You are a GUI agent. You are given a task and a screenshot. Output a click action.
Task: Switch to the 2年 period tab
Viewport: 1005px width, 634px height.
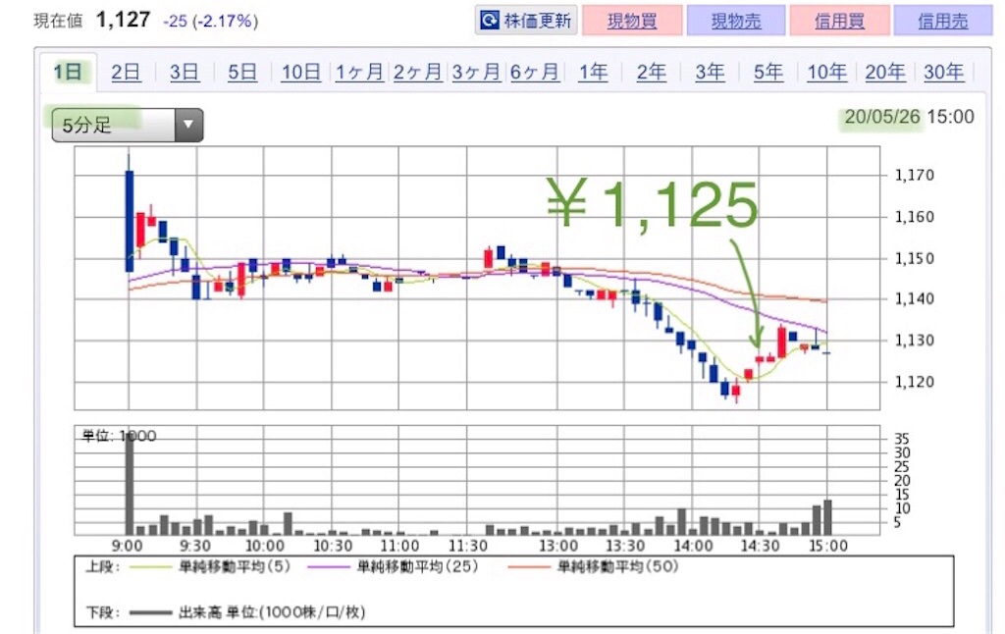tap(652, 72)
